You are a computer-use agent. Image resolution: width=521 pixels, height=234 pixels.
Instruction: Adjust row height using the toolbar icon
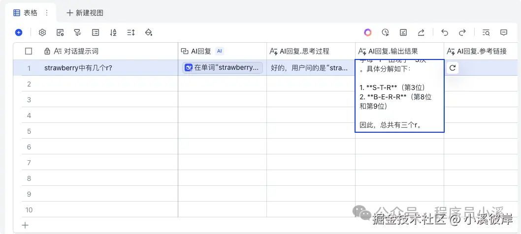pyautogui.click(x=130, y=32)
